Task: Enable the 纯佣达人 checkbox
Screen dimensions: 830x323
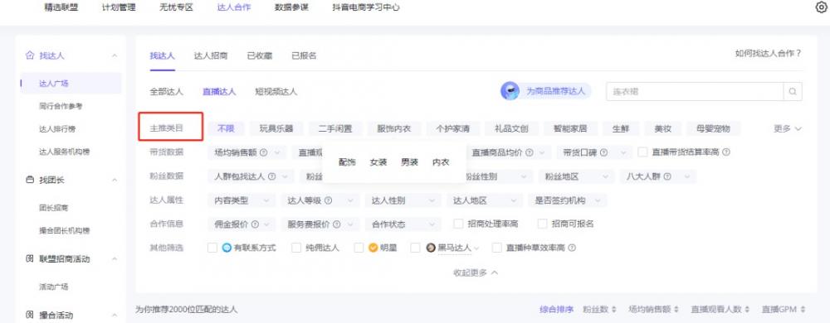Action: (296, 248)
